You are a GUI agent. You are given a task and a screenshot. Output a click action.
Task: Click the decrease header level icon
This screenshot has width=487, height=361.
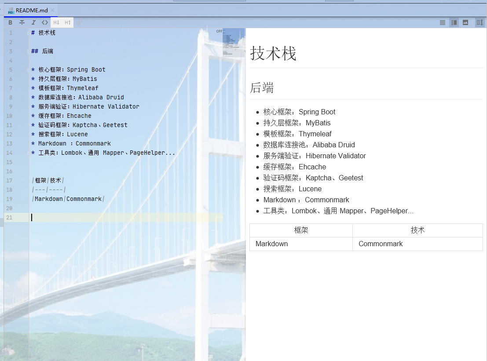(56, 22)
